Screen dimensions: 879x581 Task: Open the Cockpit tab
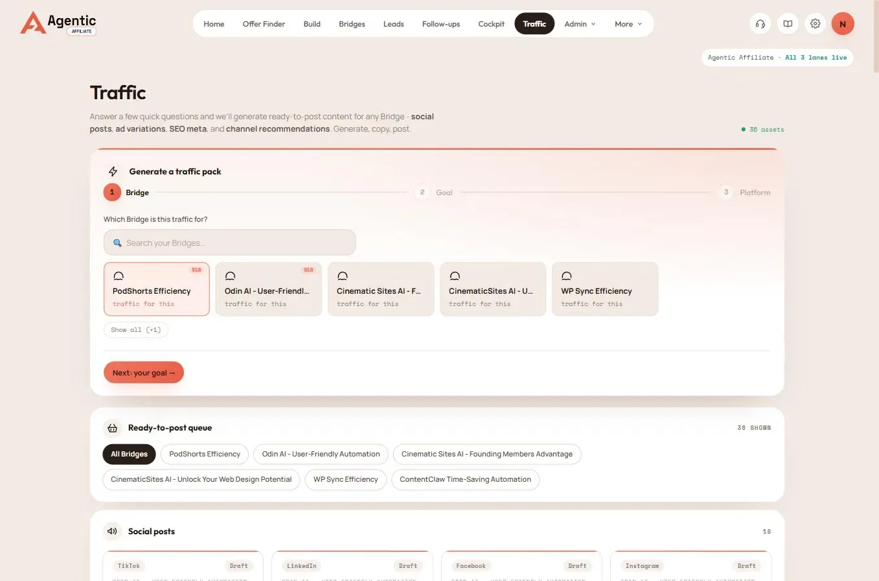click(x=491, y=24)
